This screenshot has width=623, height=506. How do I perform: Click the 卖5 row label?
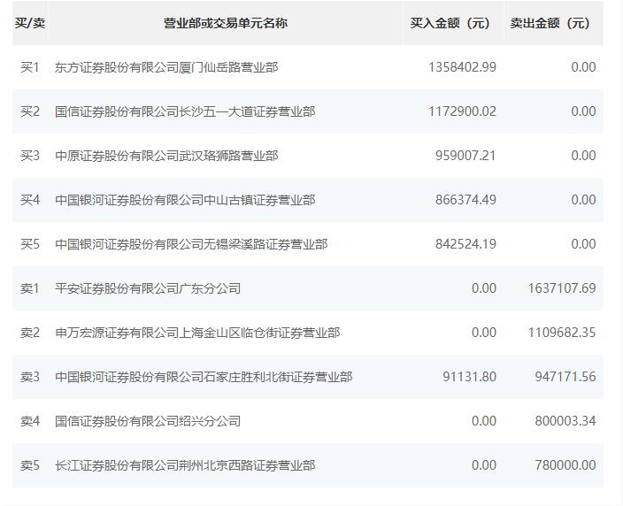pyautogui.click(x=30, y=464)
